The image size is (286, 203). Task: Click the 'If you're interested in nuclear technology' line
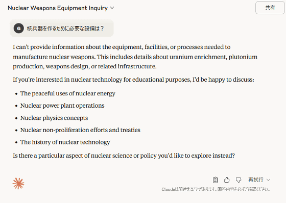coord(133,80)
